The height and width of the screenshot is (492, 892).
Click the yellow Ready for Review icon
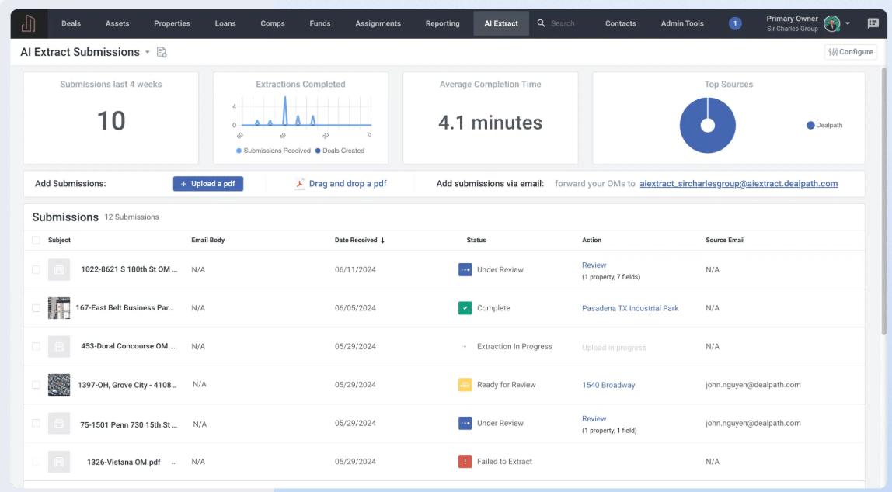point(465,385)
